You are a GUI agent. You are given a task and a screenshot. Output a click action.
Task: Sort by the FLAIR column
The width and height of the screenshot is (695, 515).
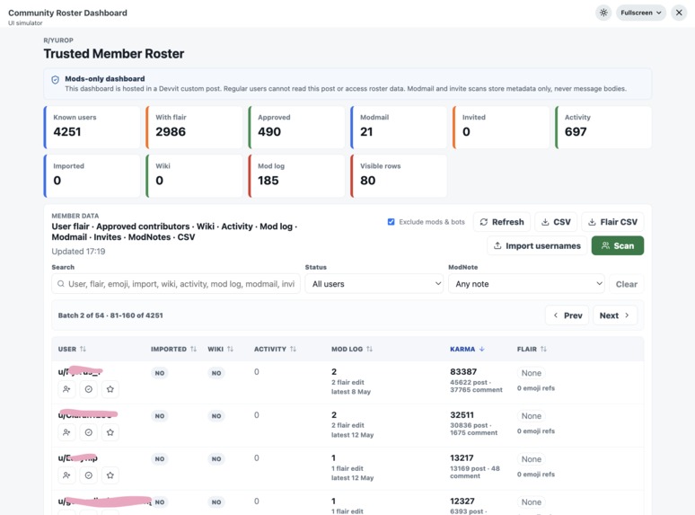(532, 349)
